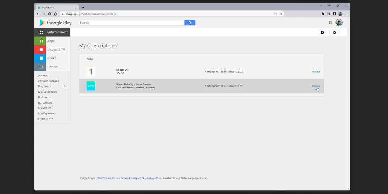Bookmark this page with the star icon
Viewport: 388px width, 194px height.
pos(281,14)
